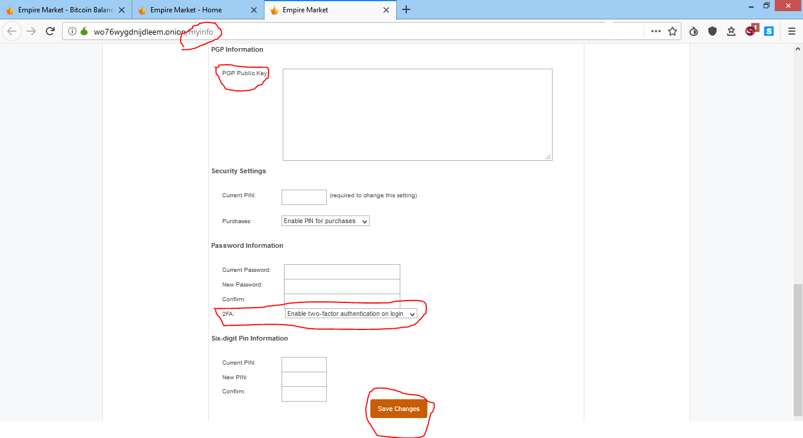803x438 pixels.
Task: Open the bookmarks tray star icon
Action: coord(731,31)
